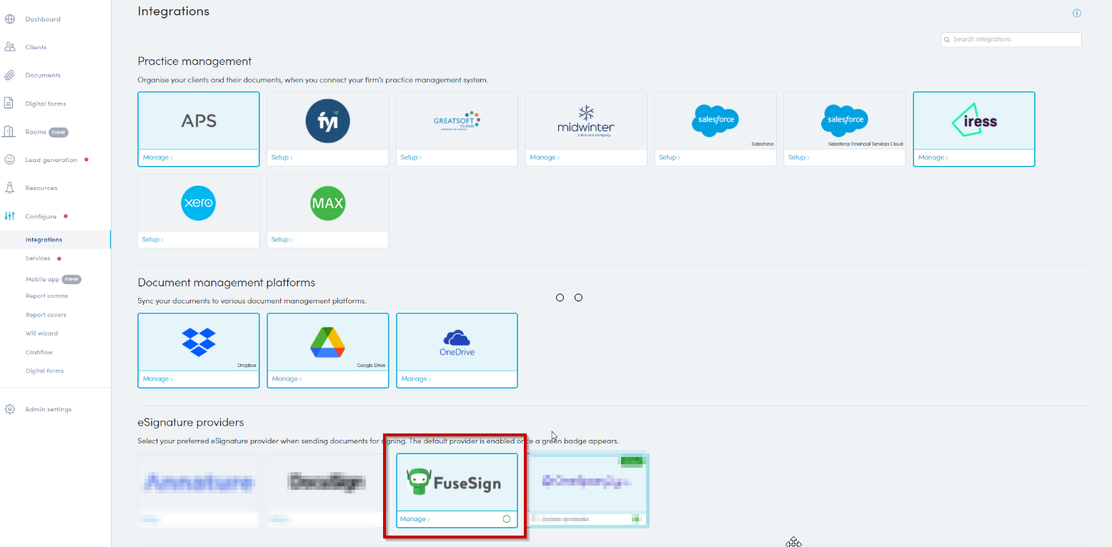Click Setup under the MAX integration
1112x547 pixels.
(x=282, y=239)
